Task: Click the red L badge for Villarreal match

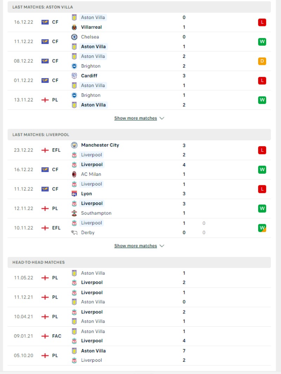Action: 262,22
